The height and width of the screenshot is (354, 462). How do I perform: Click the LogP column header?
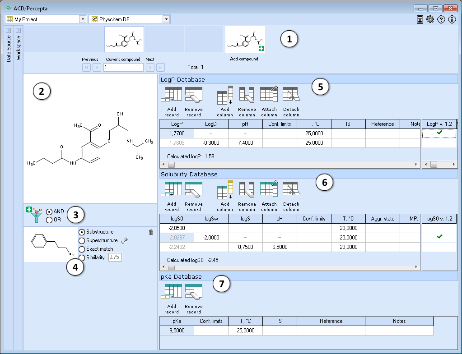[177, 124]
